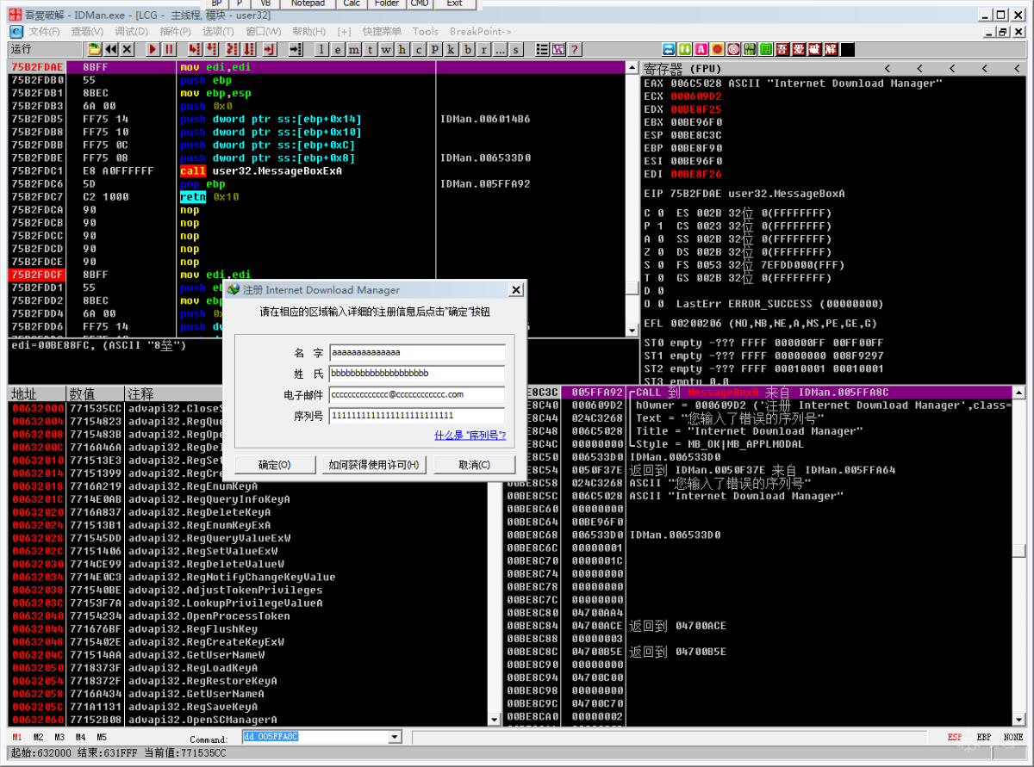Click the pink 'A' plugin icon
1034x767 pixels.
tap(701, 49)
